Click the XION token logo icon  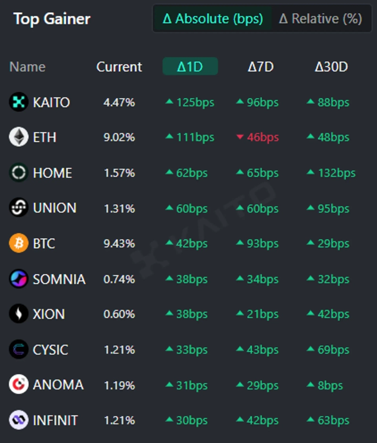[x=19, y=314]
